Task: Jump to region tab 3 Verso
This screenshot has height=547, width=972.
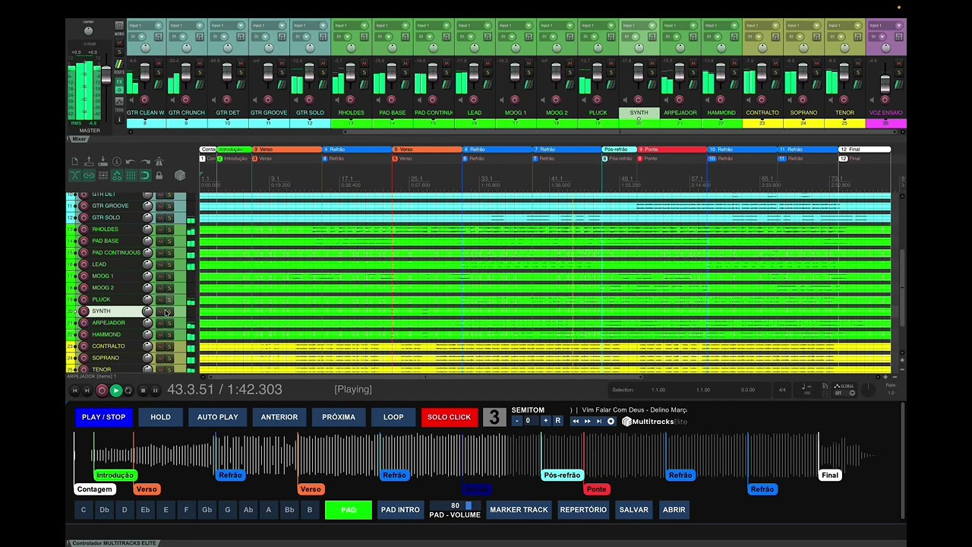Action: click(287, 150)
